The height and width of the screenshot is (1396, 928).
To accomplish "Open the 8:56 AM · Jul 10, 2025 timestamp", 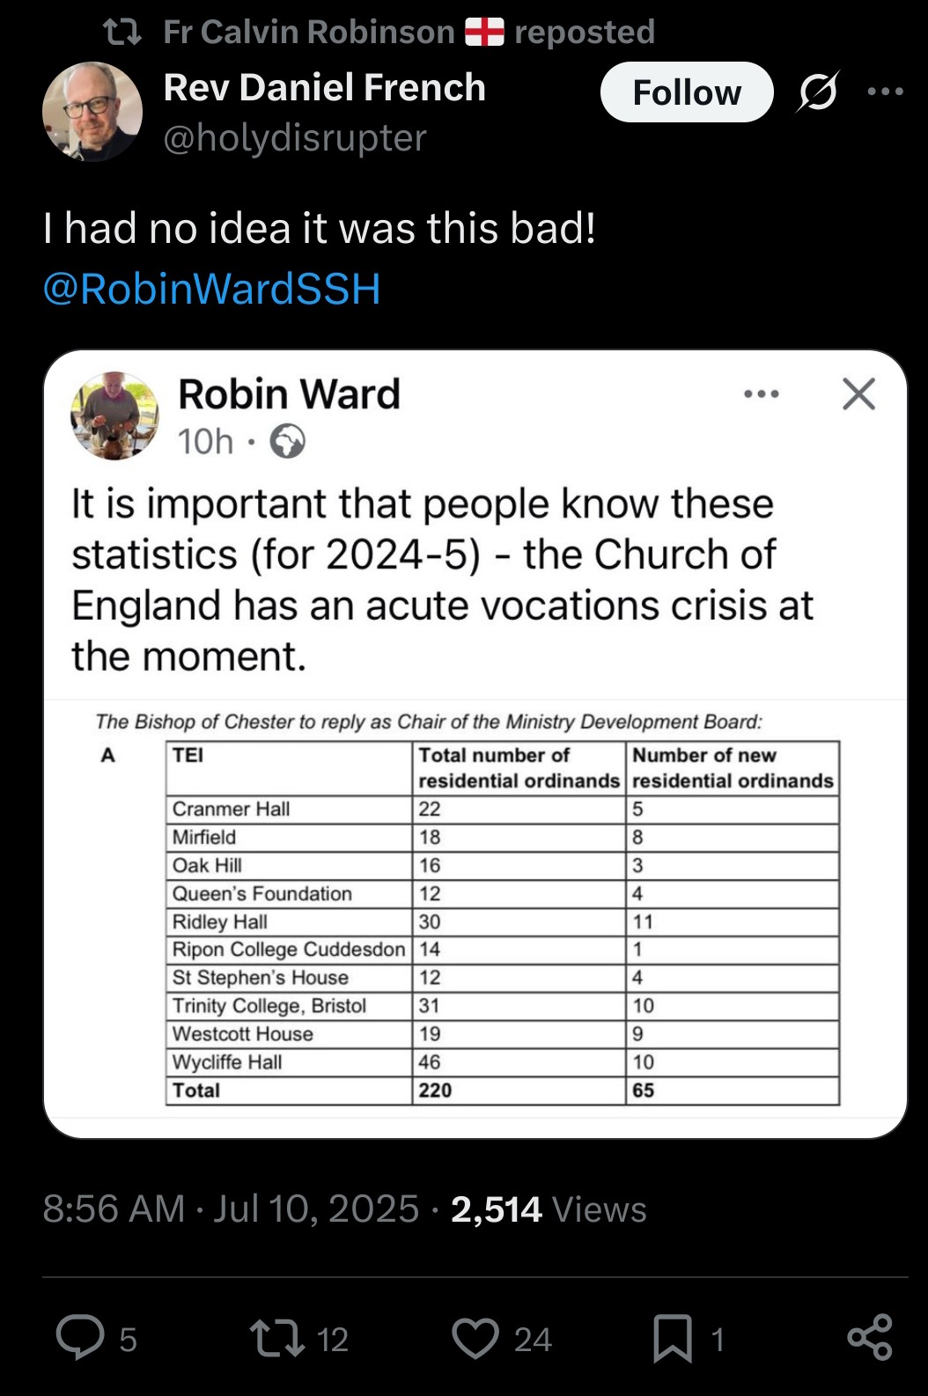I will pos(231,1209).
